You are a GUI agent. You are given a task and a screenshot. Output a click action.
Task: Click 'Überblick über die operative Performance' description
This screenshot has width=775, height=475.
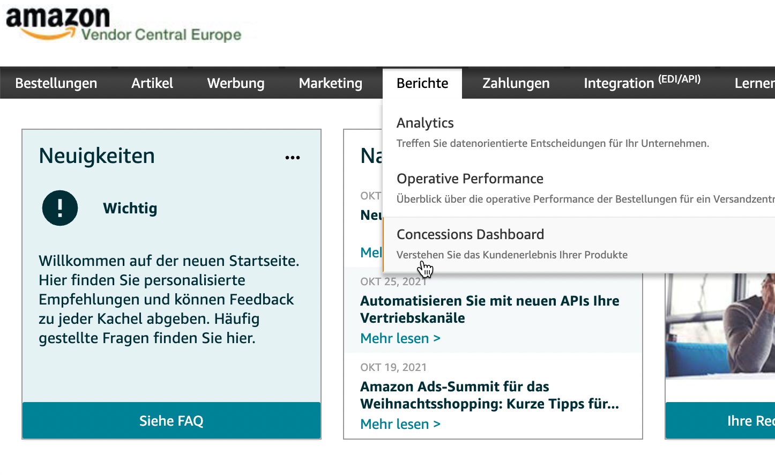tap(585, 199)
